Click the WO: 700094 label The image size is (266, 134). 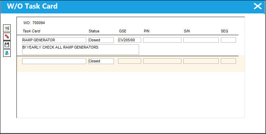click(34, 23)
